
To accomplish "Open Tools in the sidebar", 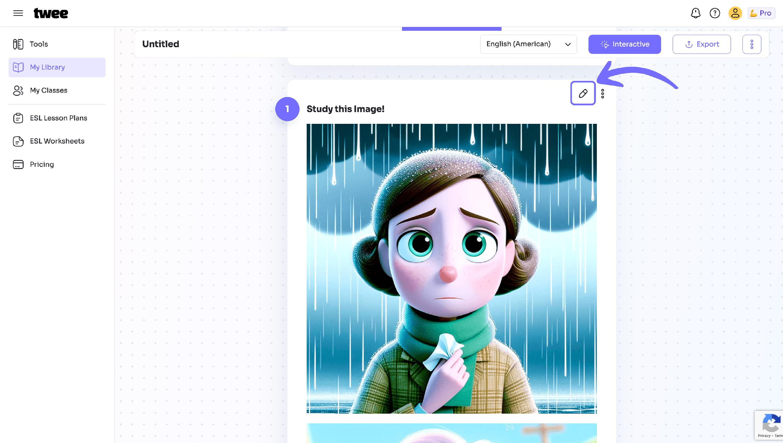I will pyautogui.click(x=57, y=44).
